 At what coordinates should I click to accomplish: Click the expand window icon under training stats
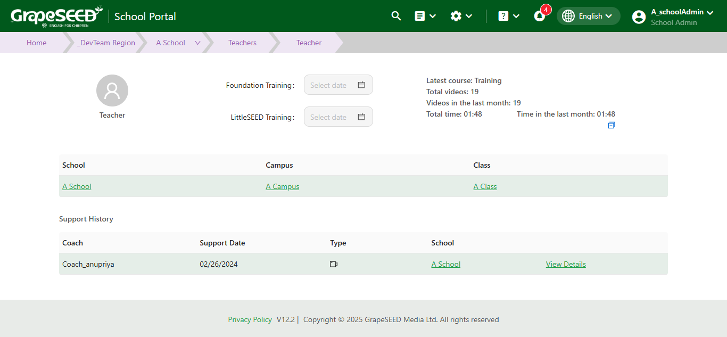[612, 126]
